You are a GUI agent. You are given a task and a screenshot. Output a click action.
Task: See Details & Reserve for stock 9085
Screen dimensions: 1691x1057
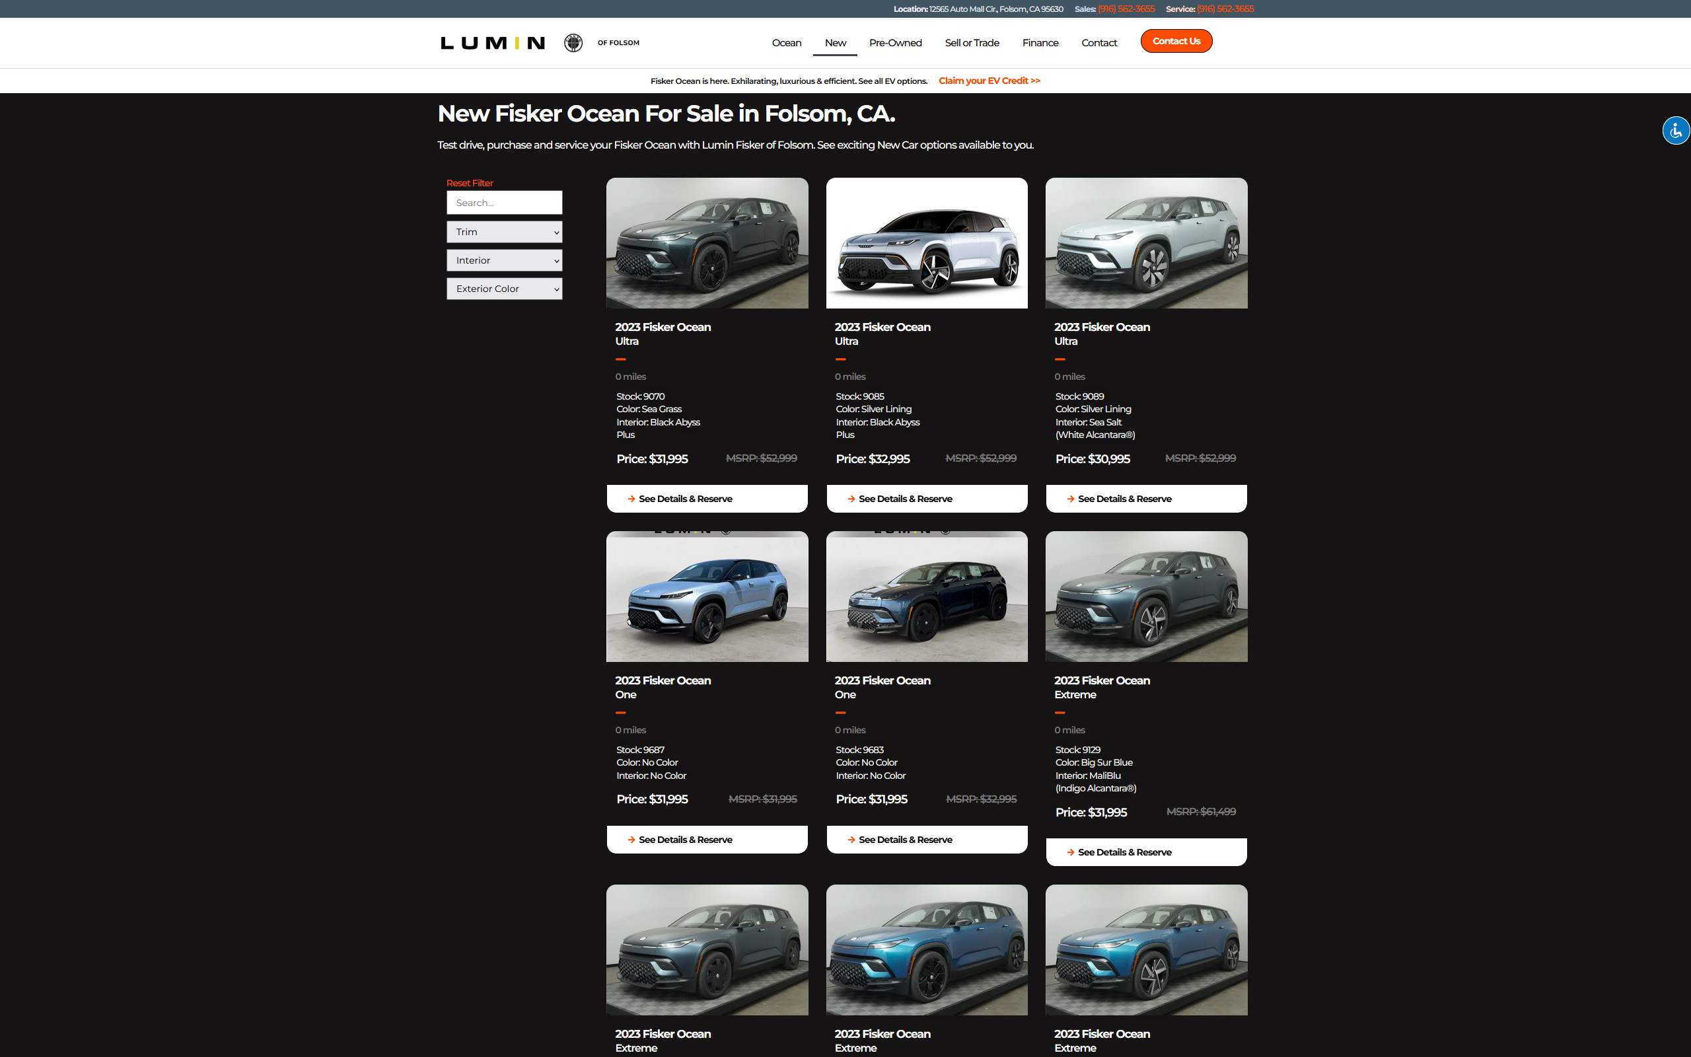click(x=927, y=498)
